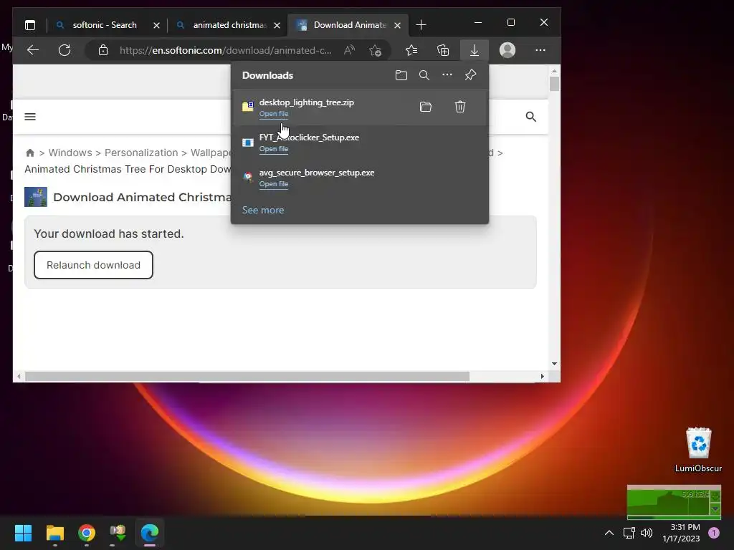734x550 pixels.
Task: Go to Softonic home via house icon
Action: pos(30,153)
